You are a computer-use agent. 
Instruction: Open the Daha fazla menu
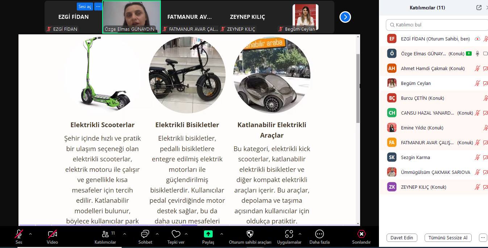[x=319, y=234]
